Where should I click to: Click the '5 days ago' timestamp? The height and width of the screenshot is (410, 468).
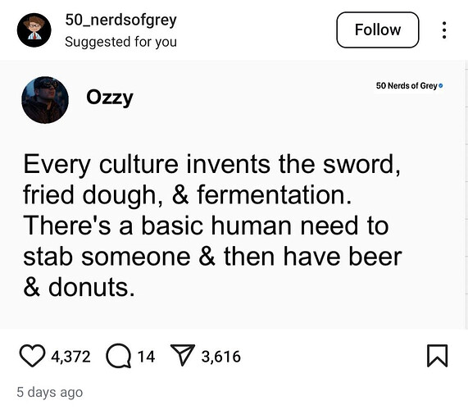49,392
